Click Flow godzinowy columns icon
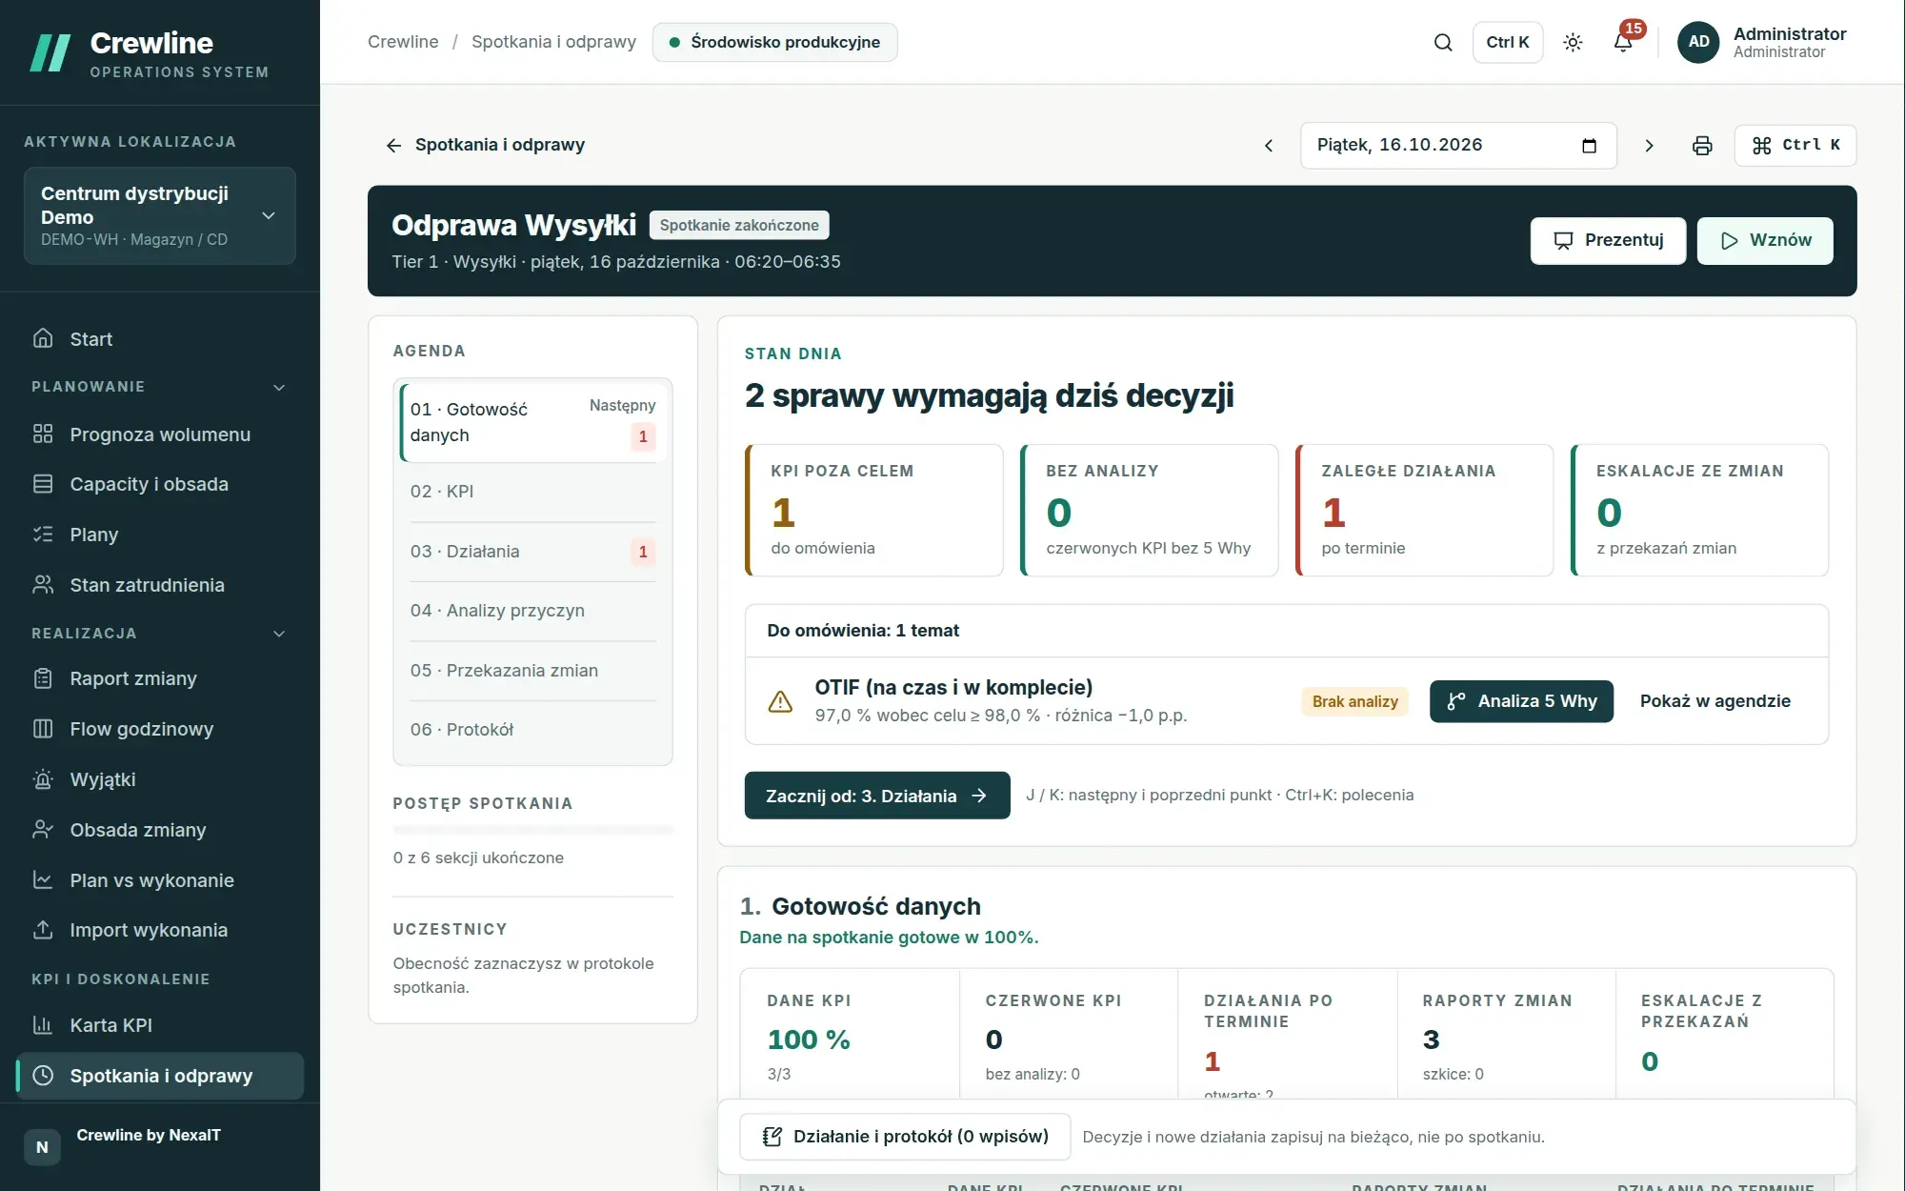This screenshot has width=1905, height=1191. tap(43, 729)
